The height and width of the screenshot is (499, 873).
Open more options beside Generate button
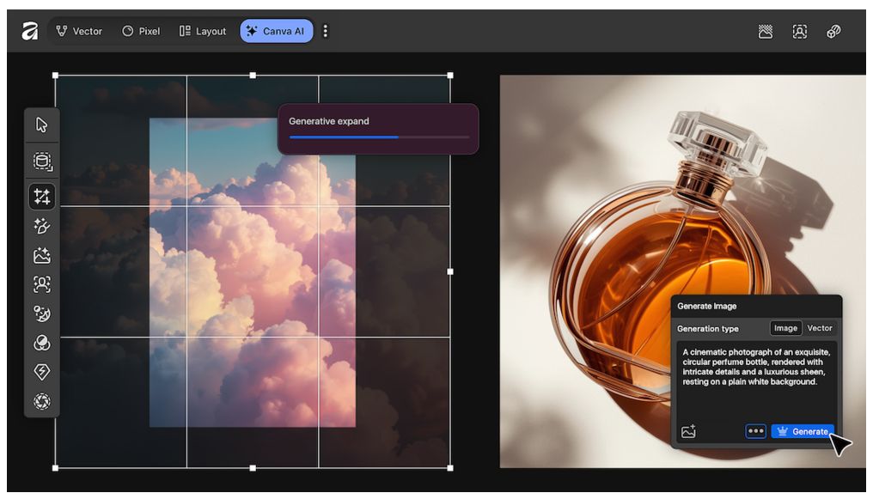(x=755, y=431)
